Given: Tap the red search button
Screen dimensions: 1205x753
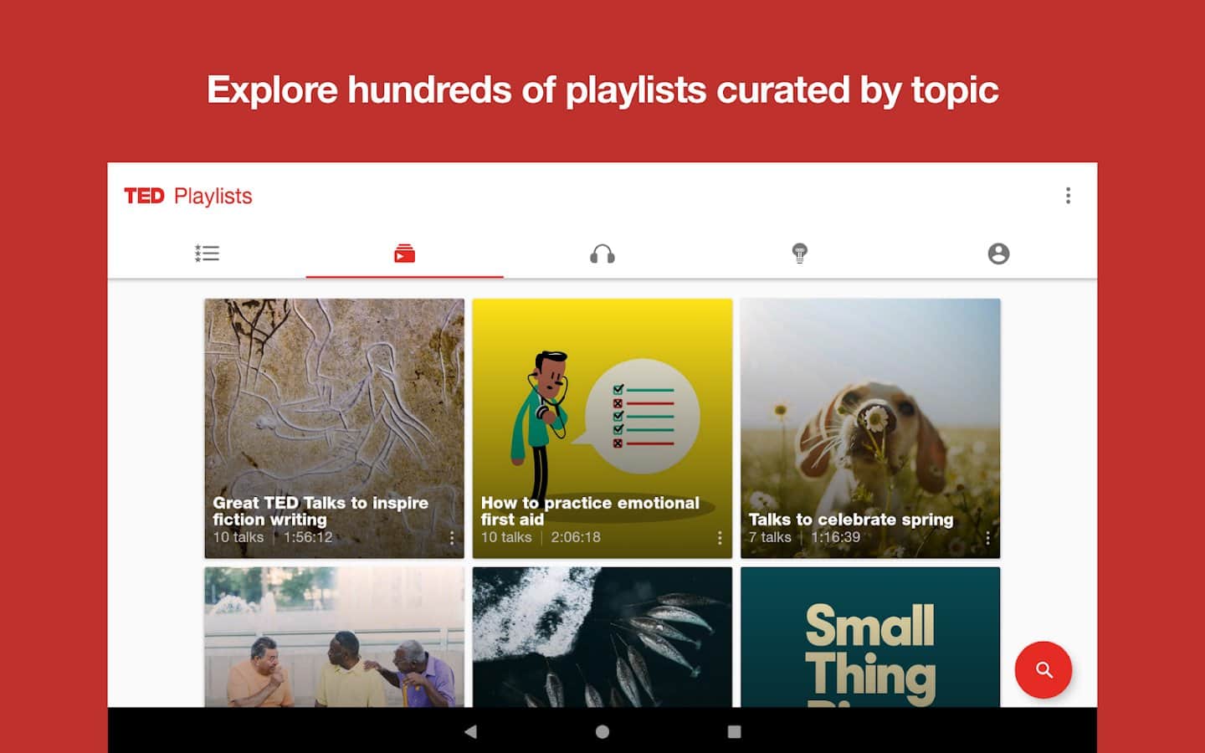Looking at the screenshot, I should click(1043, 669).
